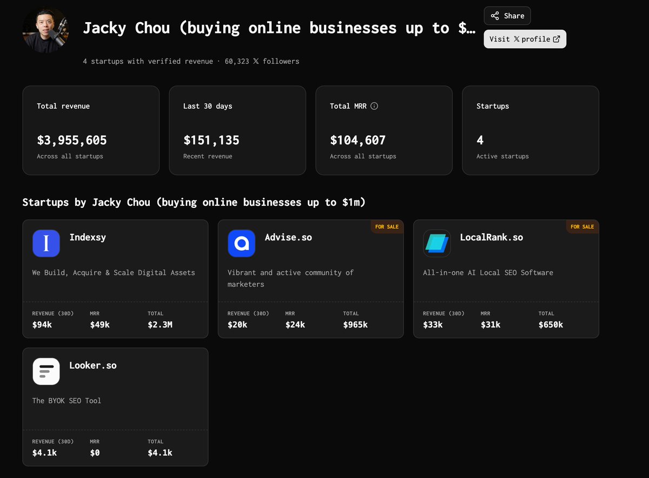
Task: Click the 'Total revenue' card label
Action: (63, 106)
